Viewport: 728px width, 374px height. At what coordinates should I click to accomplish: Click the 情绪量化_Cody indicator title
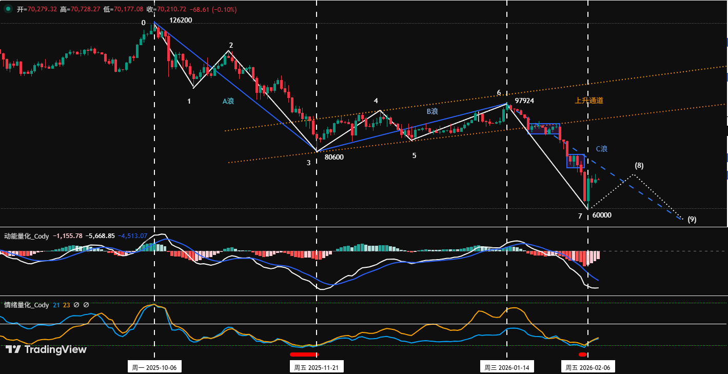tap(27, 305)
